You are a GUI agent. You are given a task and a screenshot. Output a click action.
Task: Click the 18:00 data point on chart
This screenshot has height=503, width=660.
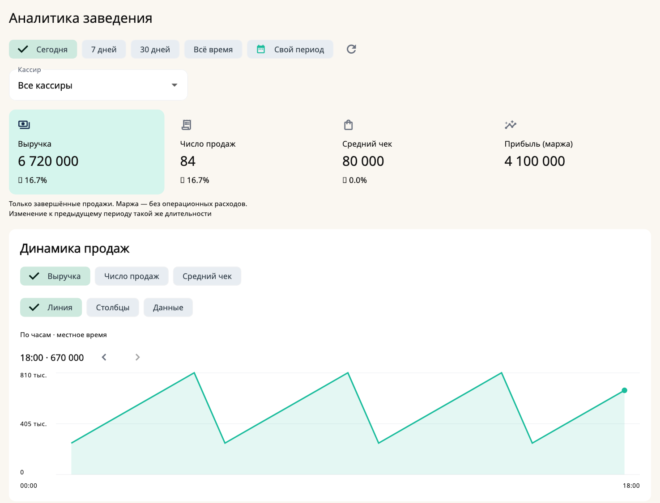click(x=625, y=390)
